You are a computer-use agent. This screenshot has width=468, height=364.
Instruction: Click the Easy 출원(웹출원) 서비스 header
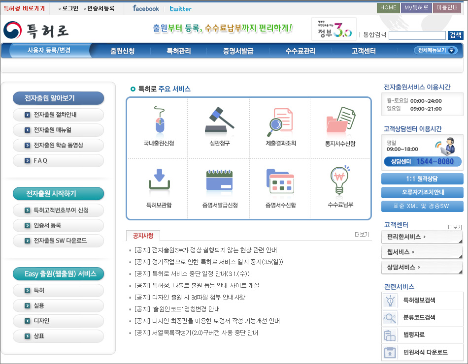[x=58, y=274]
